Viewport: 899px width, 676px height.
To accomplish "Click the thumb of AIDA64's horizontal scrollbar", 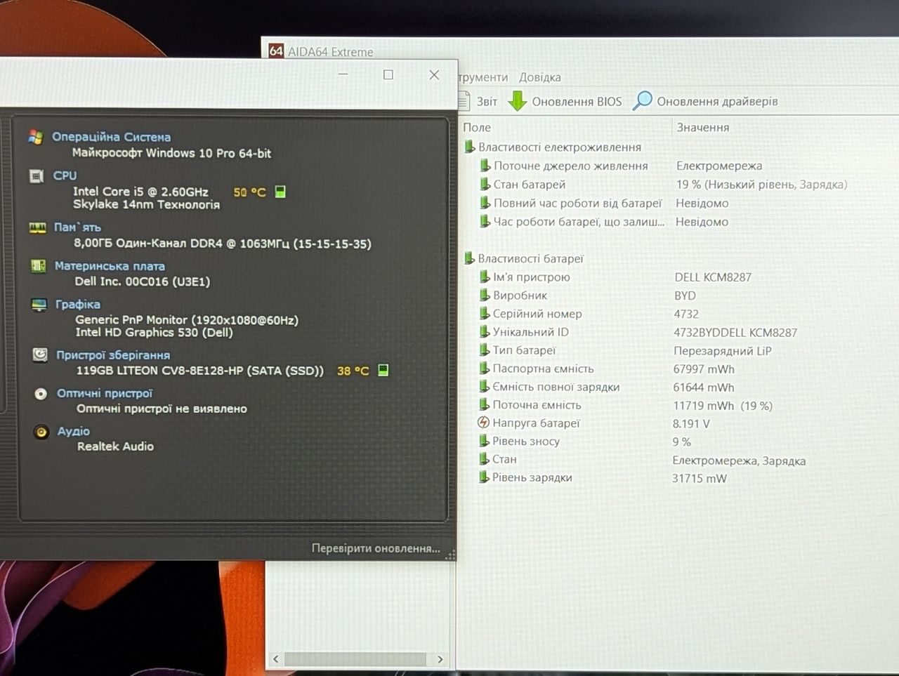I will tap(355, 659).
